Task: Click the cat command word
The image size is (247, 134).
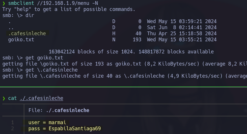Action: [12, 98]
